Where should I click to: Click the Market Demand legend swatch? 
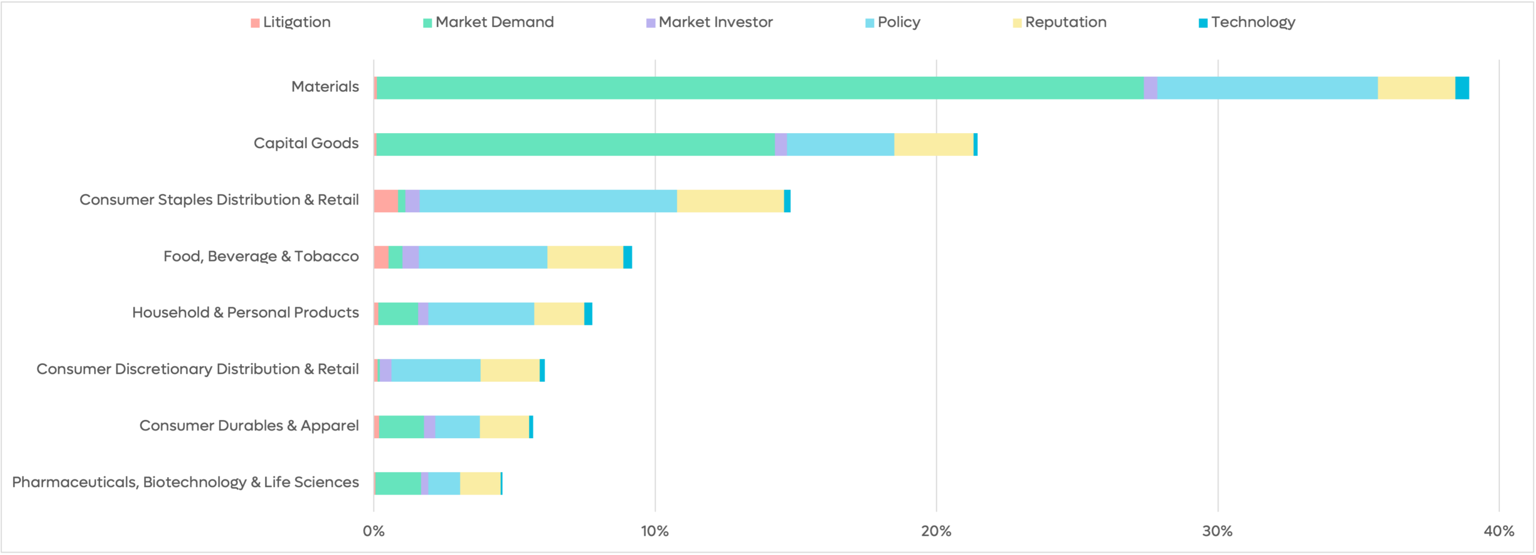tap(427, 23)
